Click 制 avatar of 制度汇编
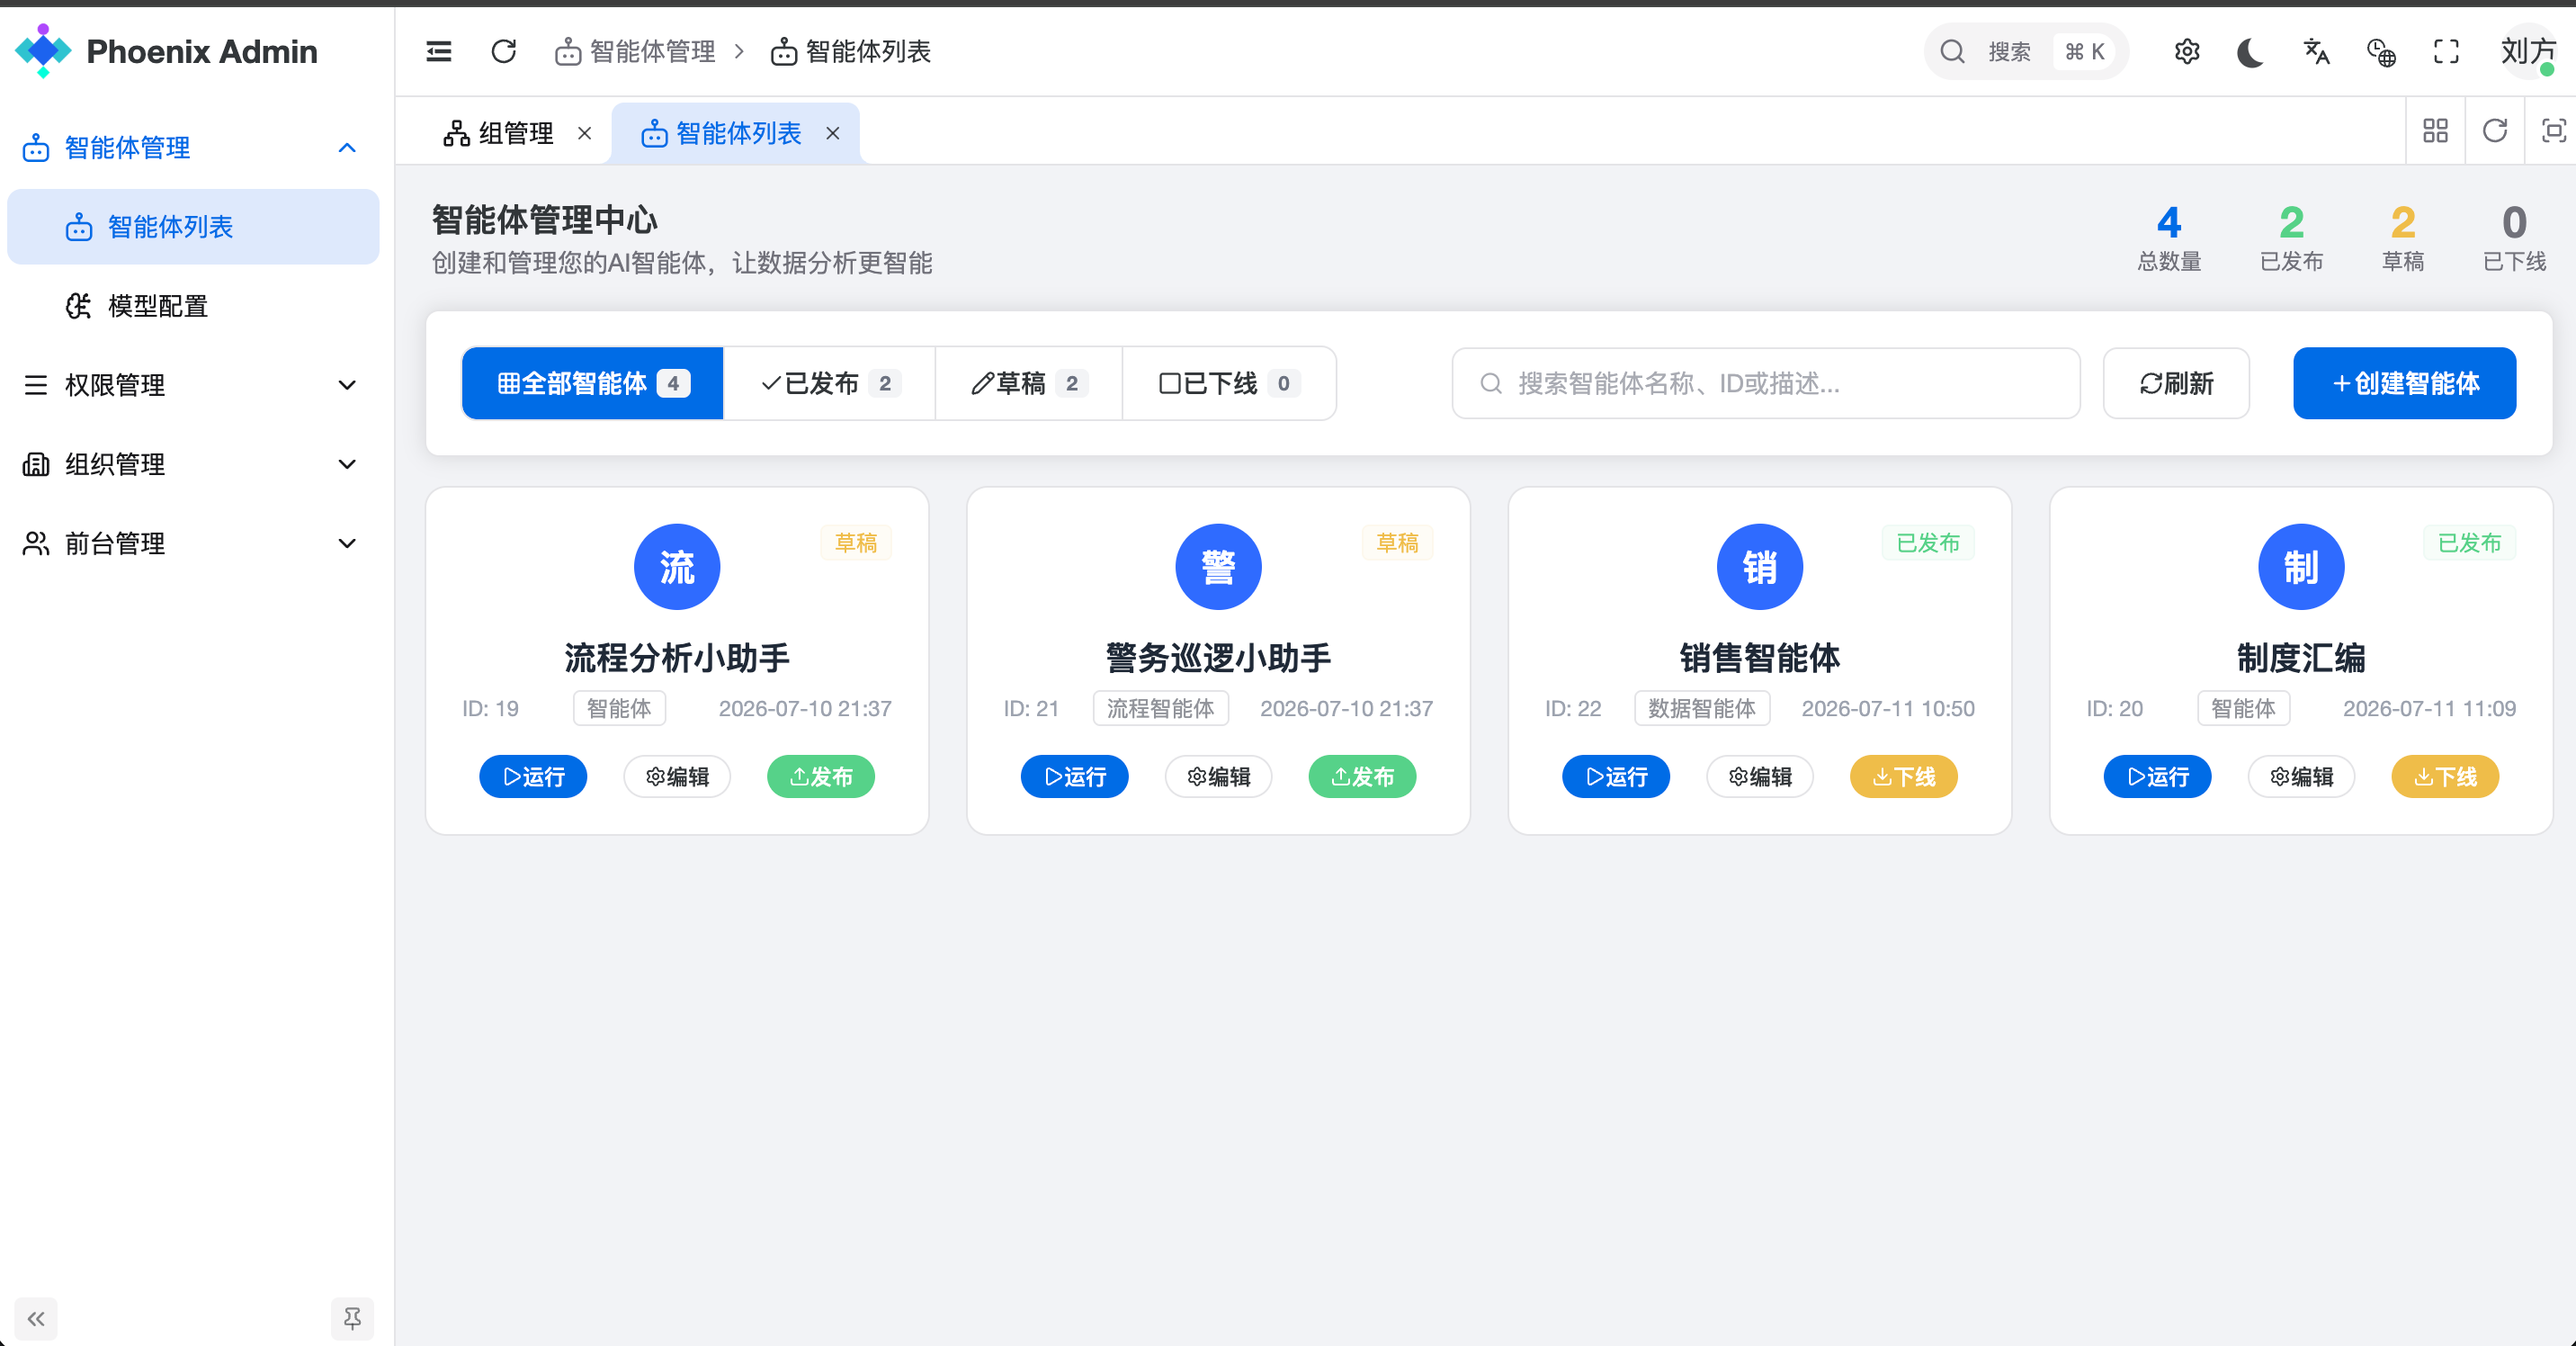2576x1346 pixels. click(2301, 567)
